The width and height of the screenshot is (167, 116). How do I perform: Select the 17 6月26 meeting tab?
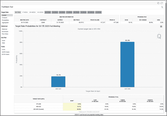[x=69, y=12]
